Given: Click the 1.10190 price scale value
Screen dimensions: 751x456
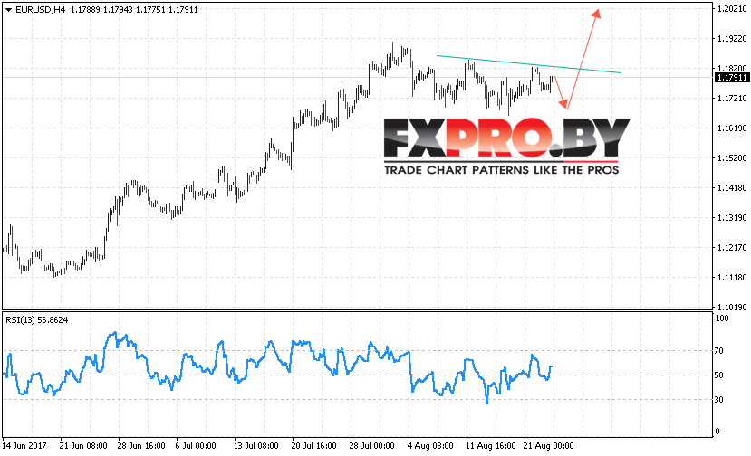Looking at the screenshot, I should pyautogui.click(x=732, y=307).
